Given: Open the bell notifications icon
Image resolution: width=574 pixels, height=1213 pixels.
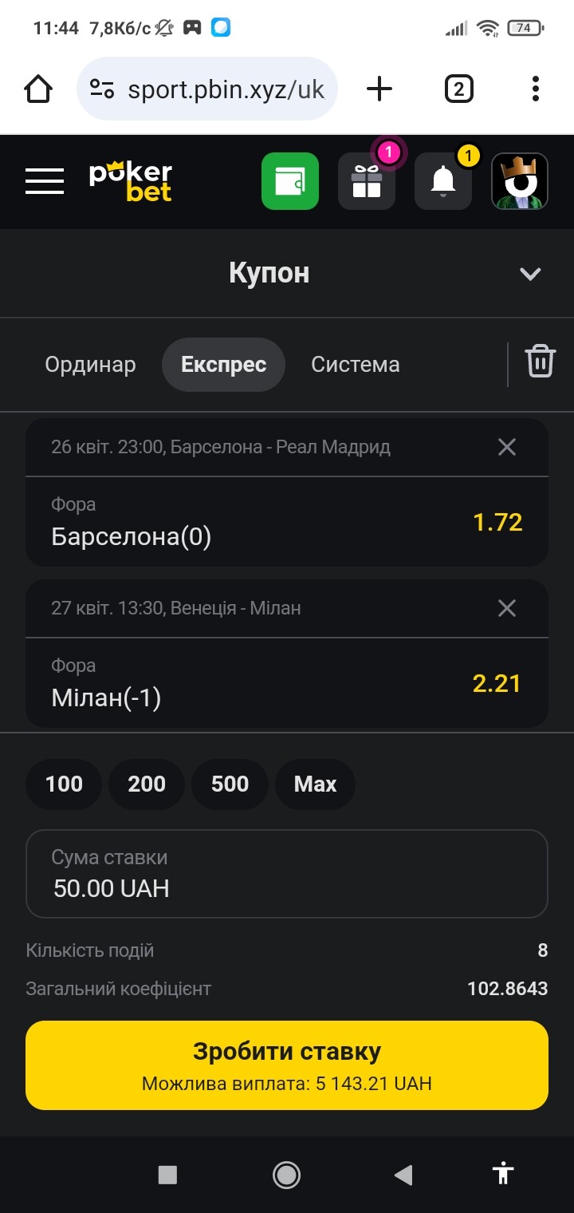Looking at the screenshot, I should pyautogui.click(x=443, y=181).
